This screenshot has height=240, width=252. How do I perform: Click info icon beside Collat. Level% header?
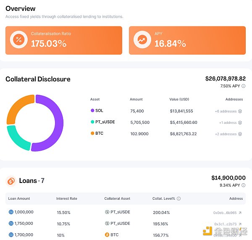179,198
